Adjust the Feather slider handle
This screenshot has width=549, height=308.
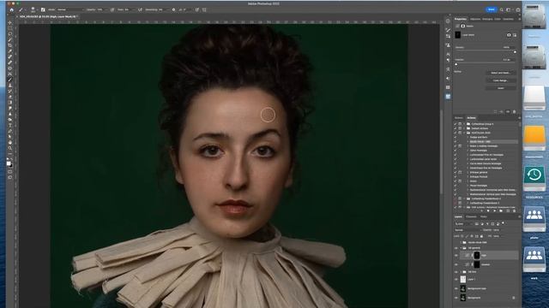455,65
